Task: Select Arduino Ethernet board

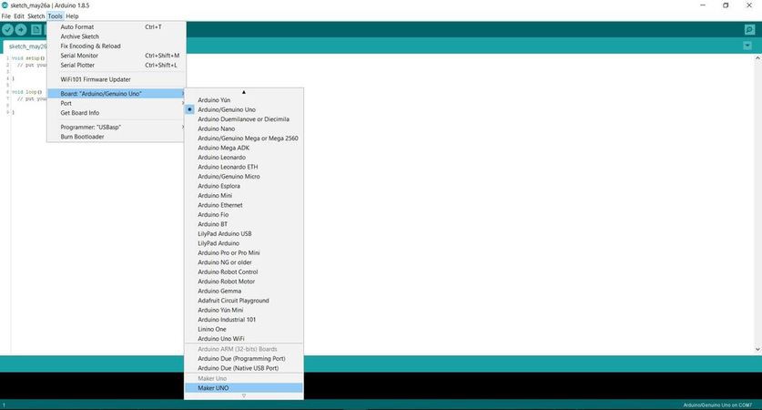Action: pos(243,205)
